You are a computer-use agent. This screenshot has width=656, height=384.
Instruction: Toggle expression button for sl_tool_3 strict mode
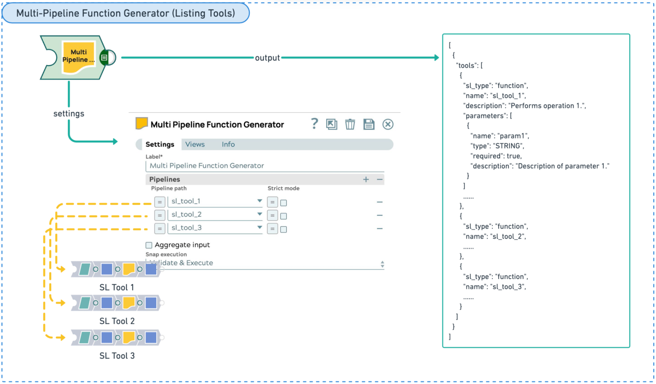click(x=272, y=229)
